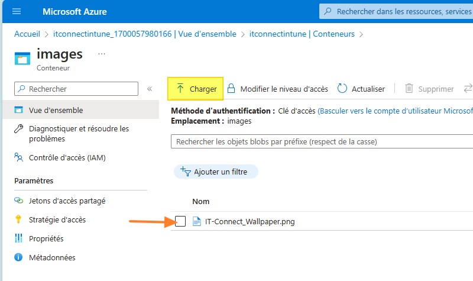The width and height of the screenshot is (473, 281).
Task: Go to Accueil breadcrumb
Action: tap(27, 34)
